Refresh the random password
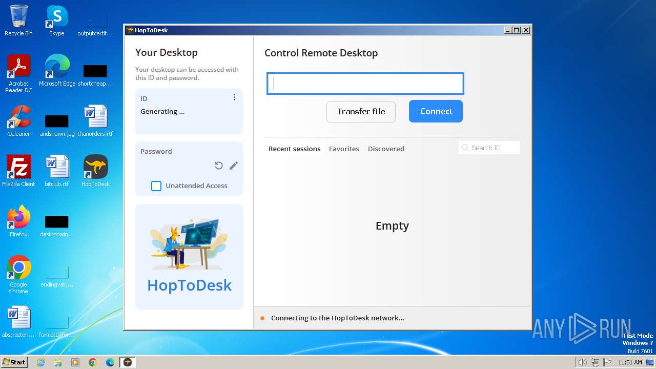This screenshot has height=369, width=656. point(219,166)
